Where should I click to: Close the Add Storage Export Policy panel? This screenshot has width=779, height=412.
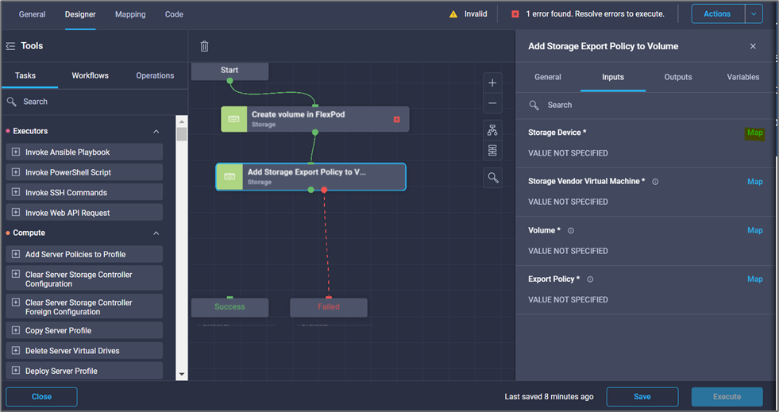[x=753, y=47]
